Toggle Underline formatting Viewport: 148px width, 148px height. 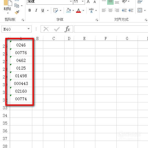43,10
